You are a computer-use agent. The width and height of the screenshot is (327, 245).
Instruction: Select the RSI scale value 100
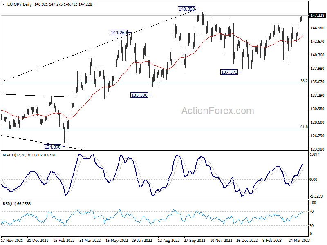click(313, 203)
